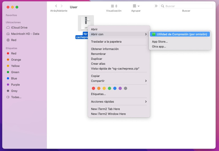Open iCloud Drive in the sidebar
This screenshot has width=219, height=151.
(17, 27)
